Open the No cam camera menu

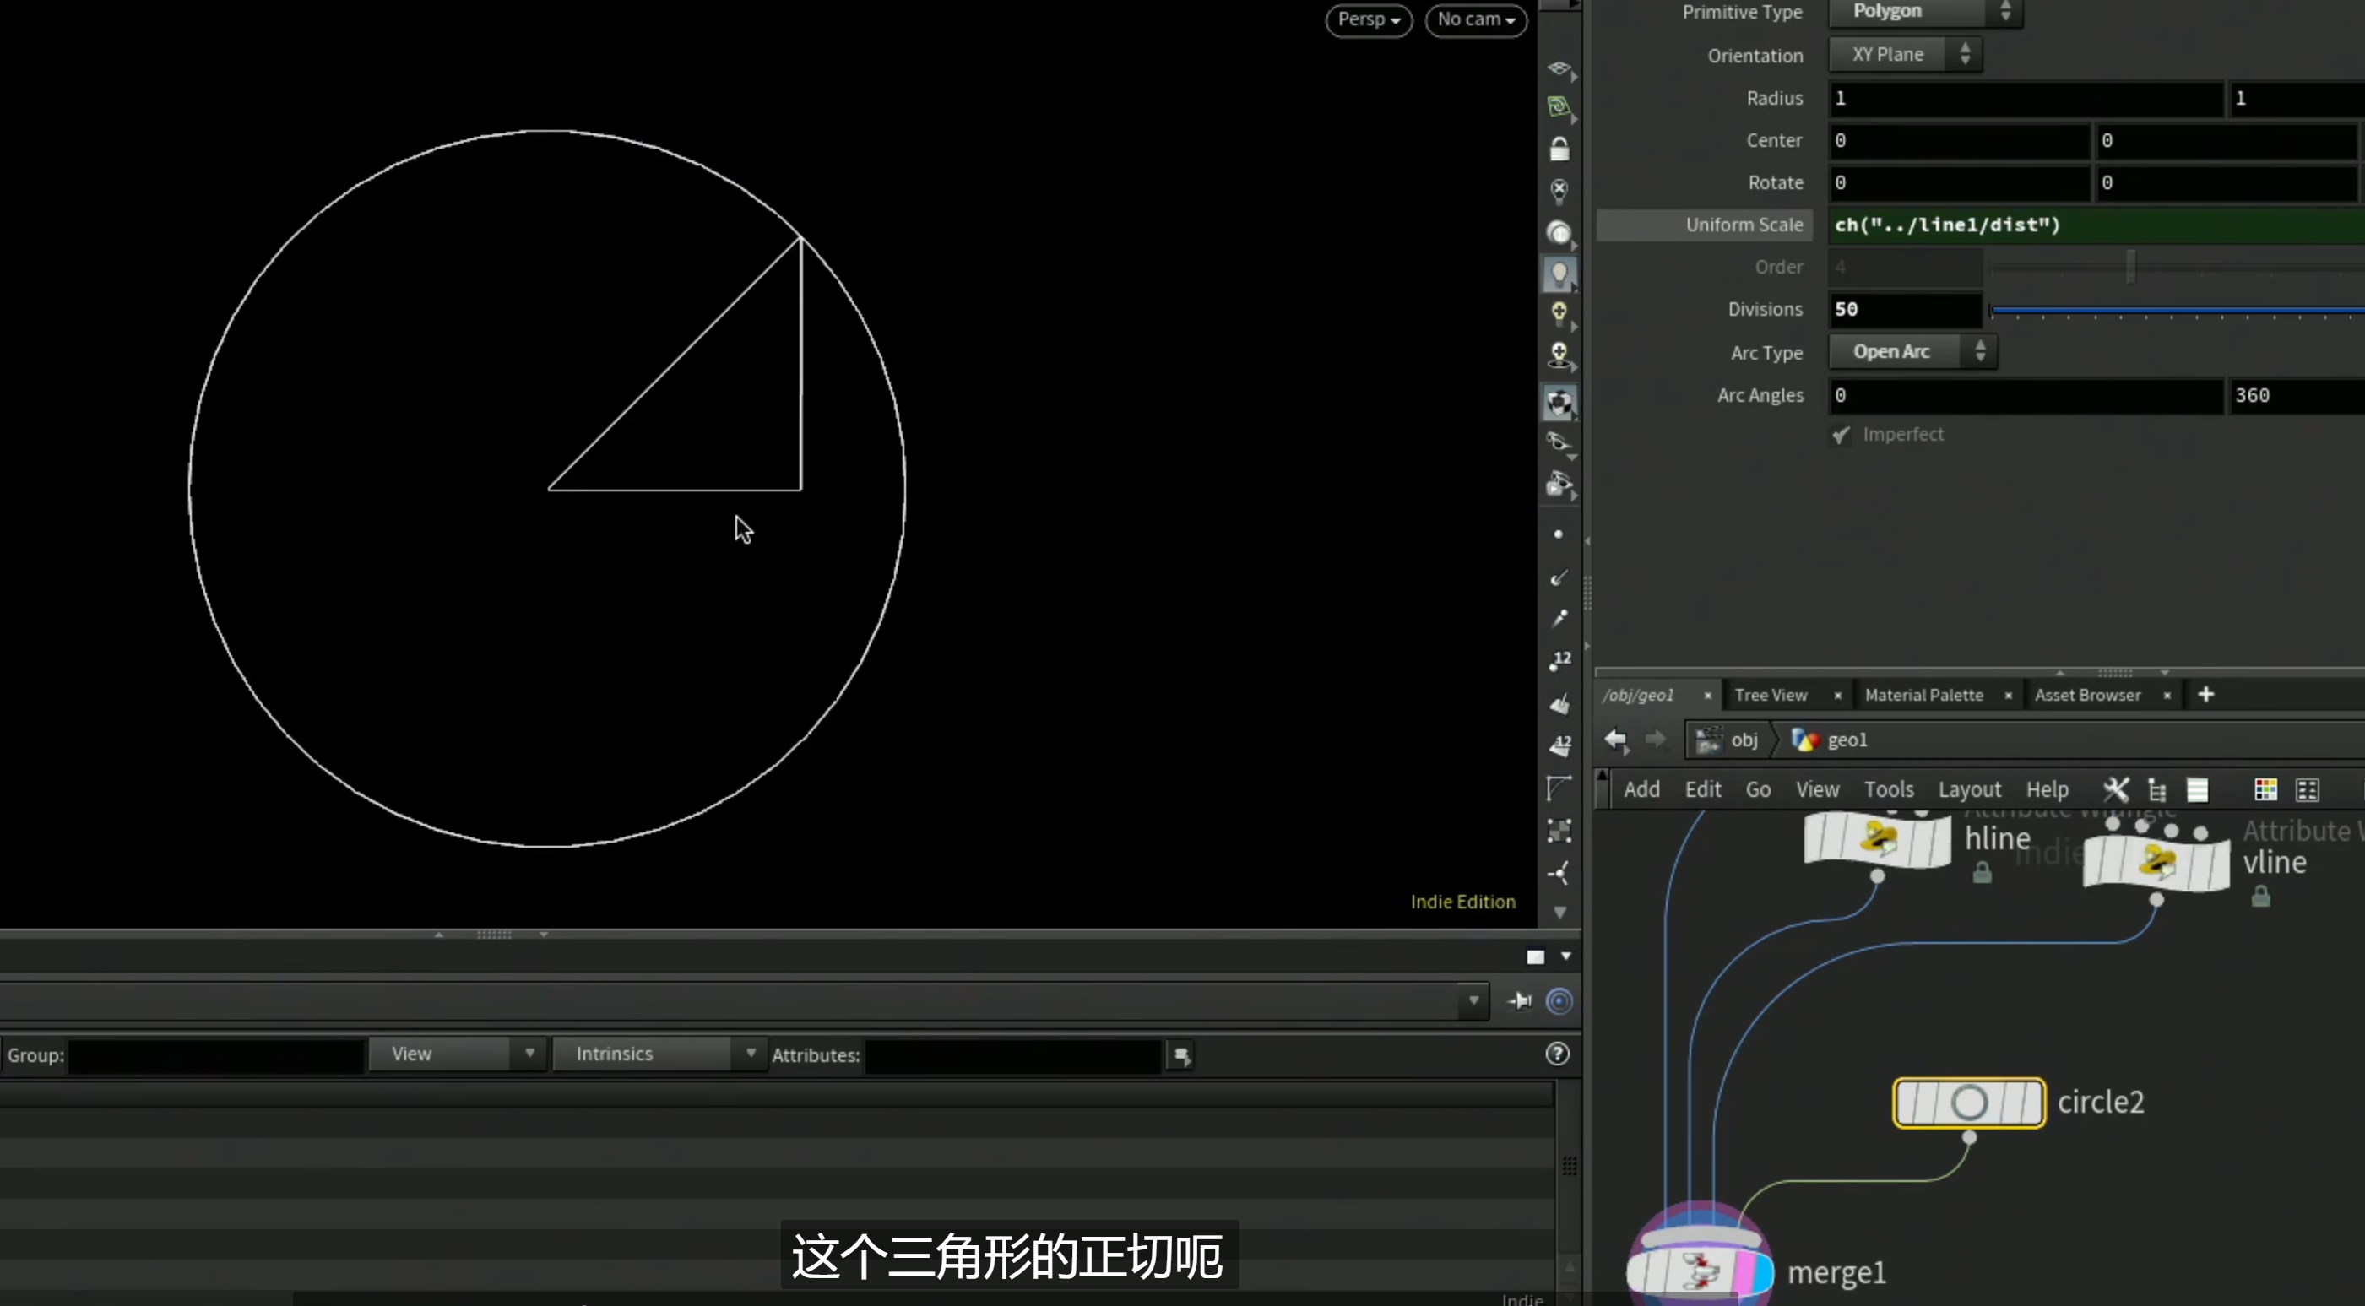click(1475, 19)
